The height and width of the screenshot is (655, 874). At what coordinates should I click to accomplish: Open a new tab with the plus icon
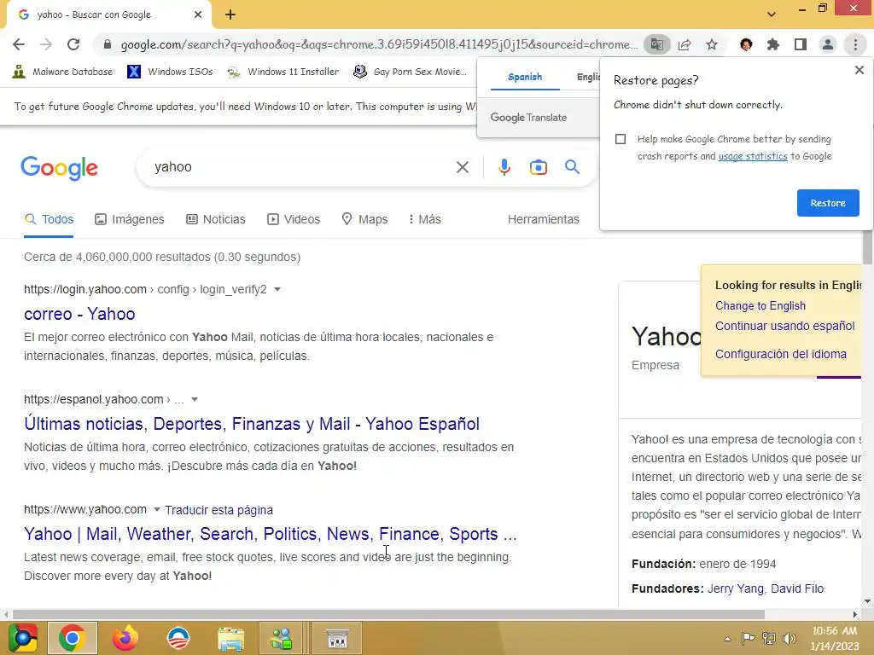230,14
